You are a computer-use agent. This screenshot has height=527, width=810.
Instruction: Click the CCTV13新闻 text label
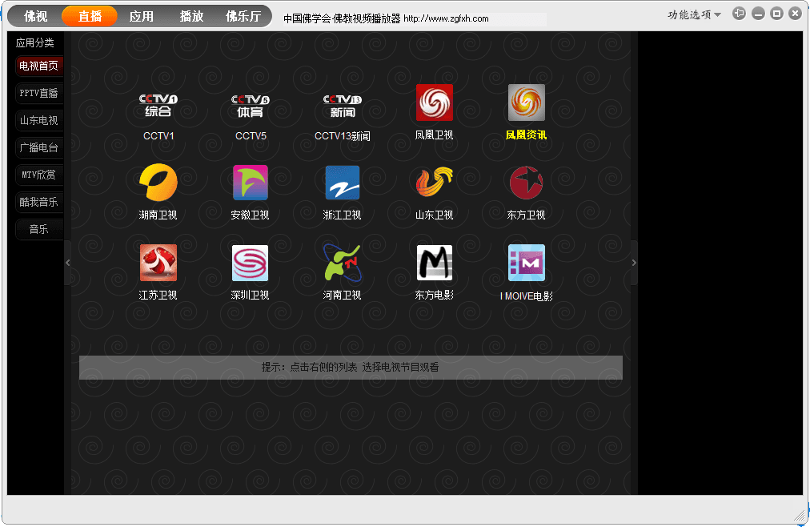coord(342,136)
